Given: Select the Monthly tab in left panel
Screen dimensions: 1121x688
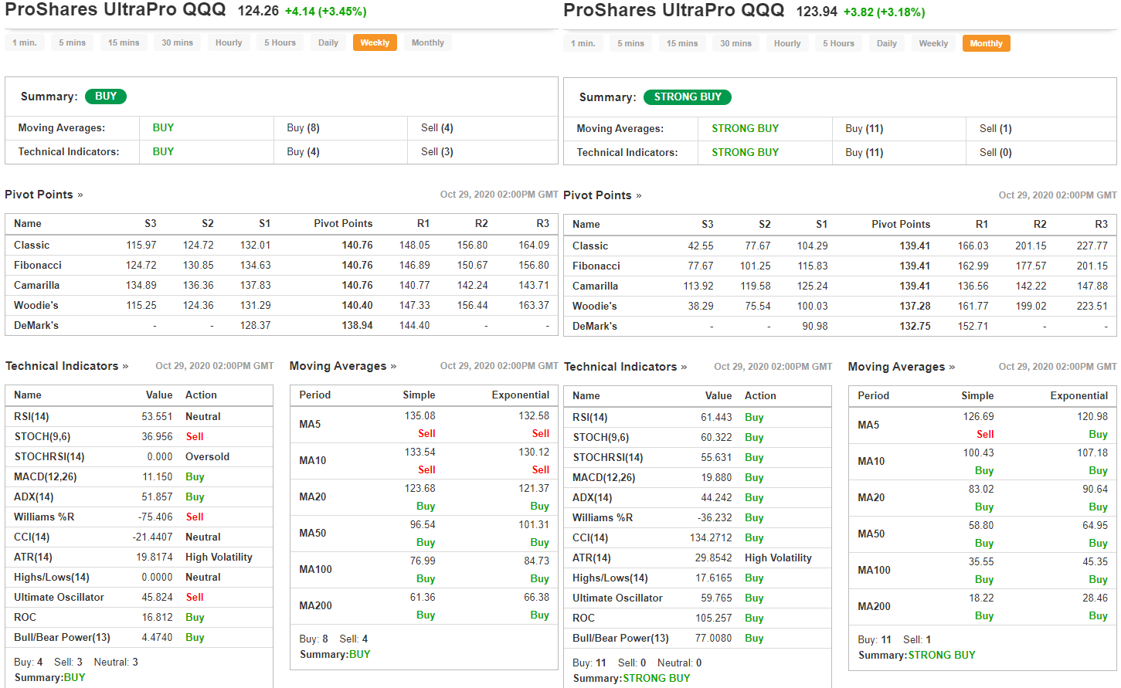Looking at the screenshot, I should 428,42.
